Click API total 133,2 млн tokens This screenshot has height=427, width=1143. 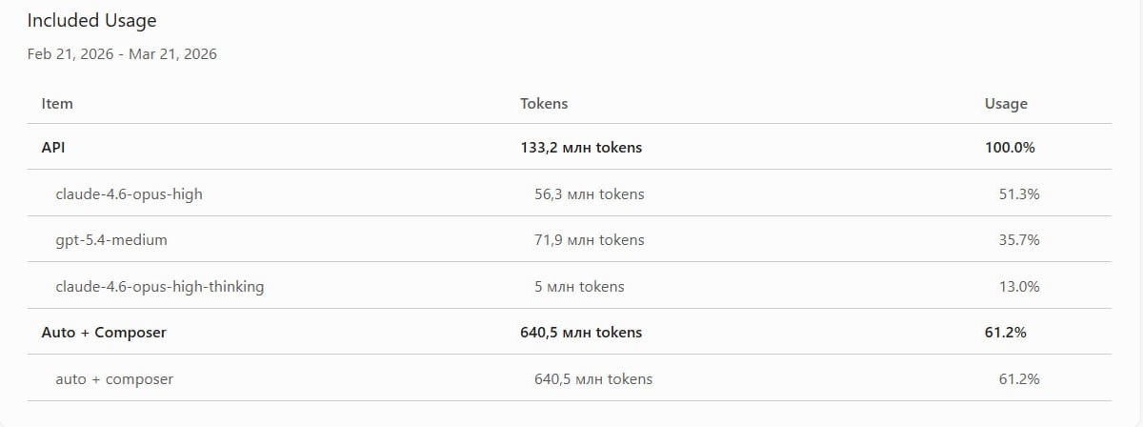[x=581, y=148]
